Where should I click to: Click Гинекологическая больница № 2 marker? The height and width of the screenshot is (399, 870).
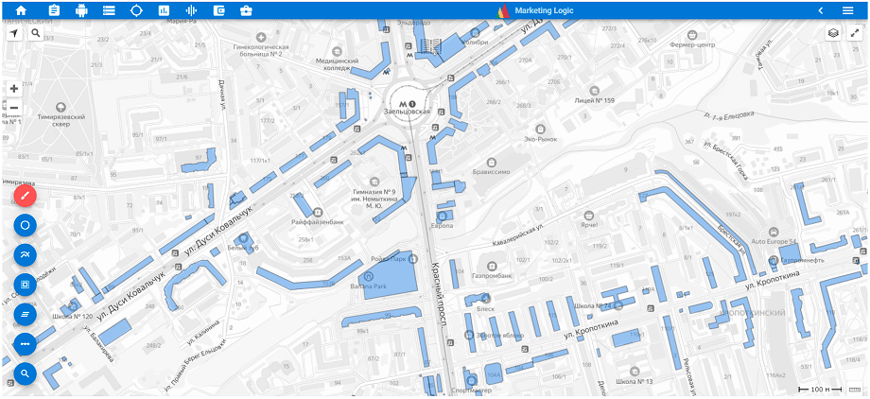[x=261, y=36]
